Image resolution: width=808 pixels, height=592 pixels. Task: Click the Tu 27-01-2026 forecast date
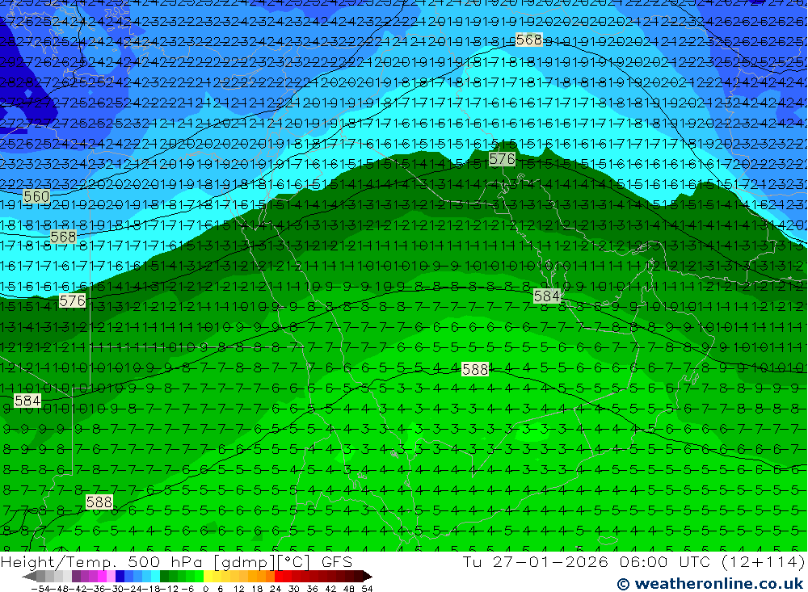(x=536, y=561)
